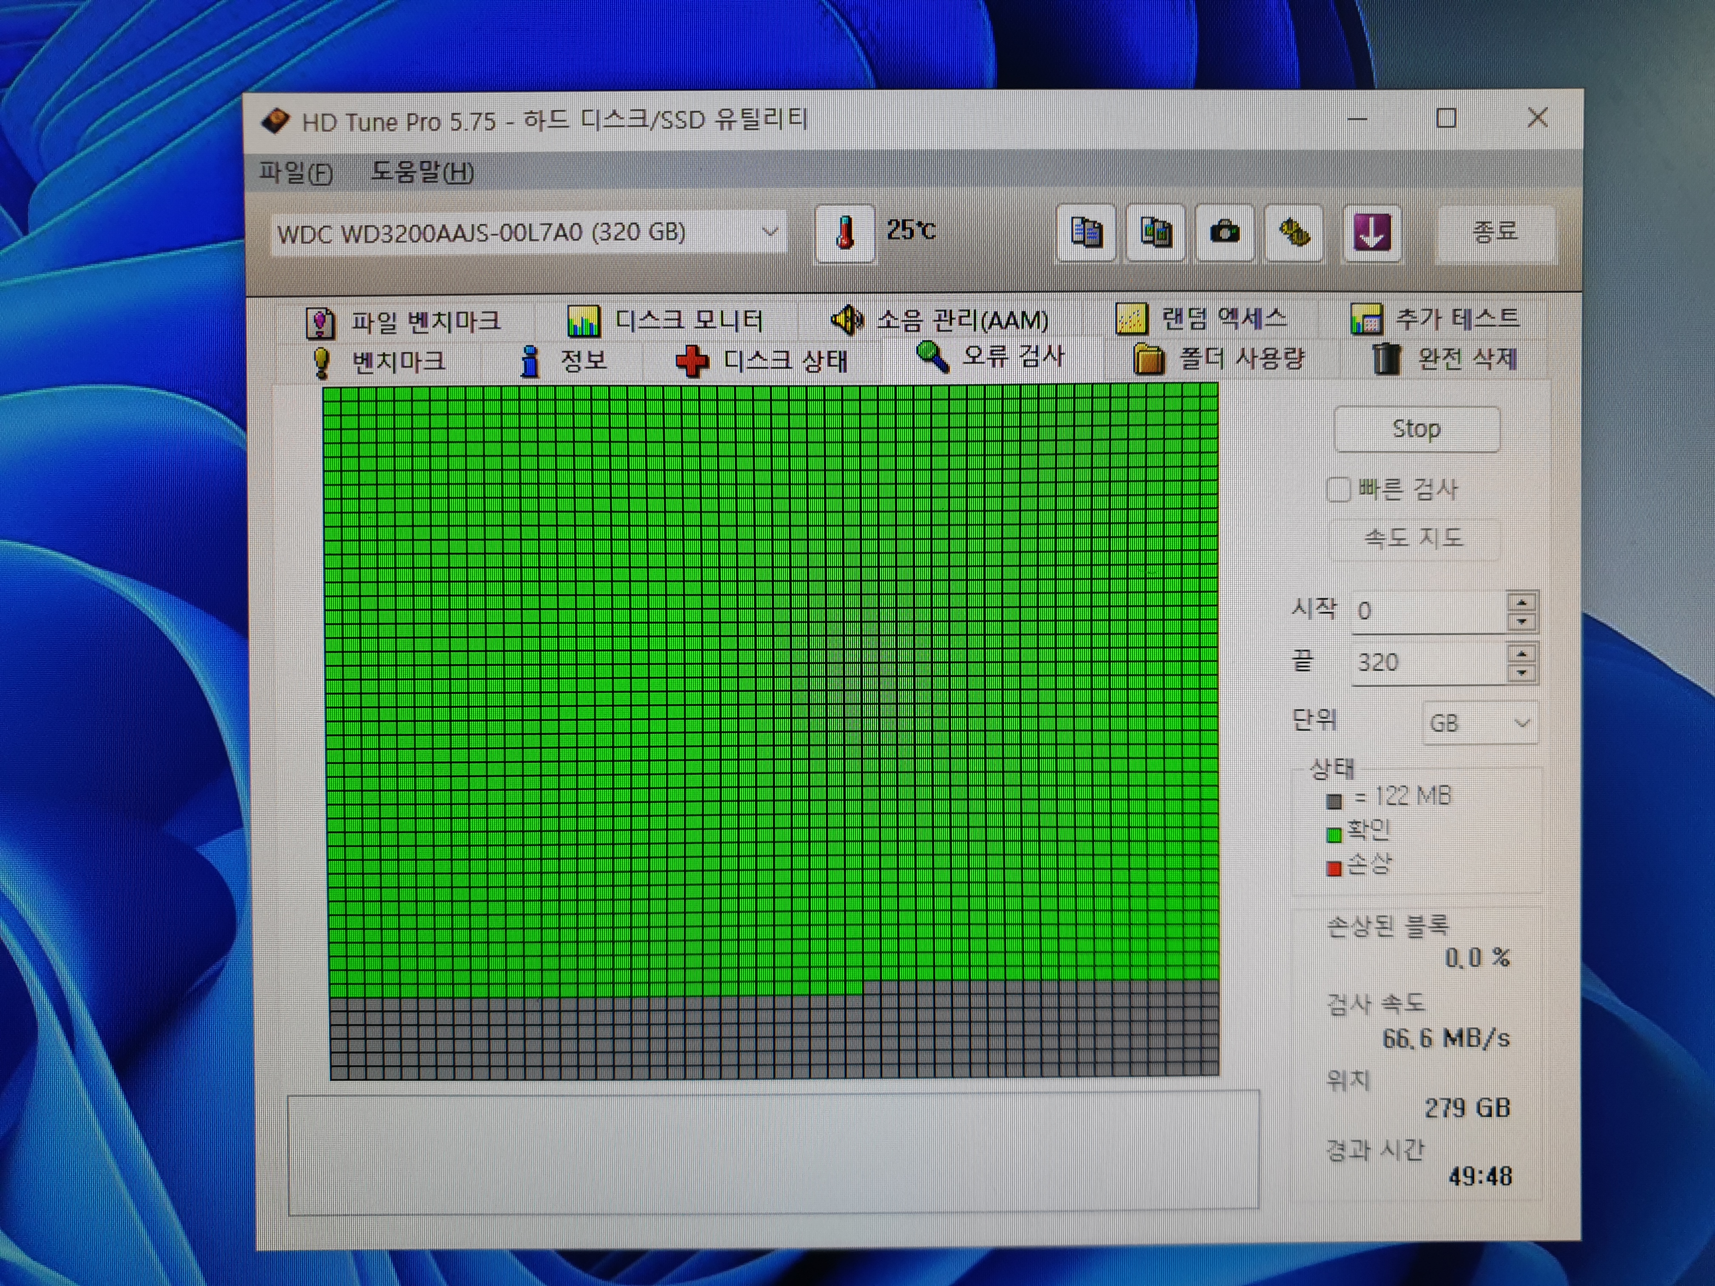The width and height of the screenshot is (1715, 1286).
Task: Maximize the HD Tune Pro window
Action: coord(1446,118)
